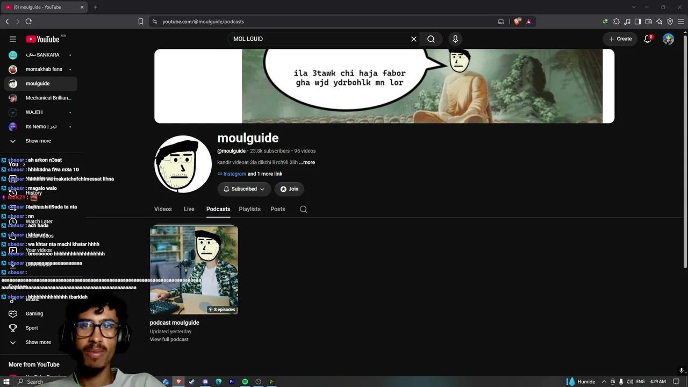The height and width of the screenshot is (387, 688).
Task: Toggle the browser sidebar panel
Action: click(638, 21)
